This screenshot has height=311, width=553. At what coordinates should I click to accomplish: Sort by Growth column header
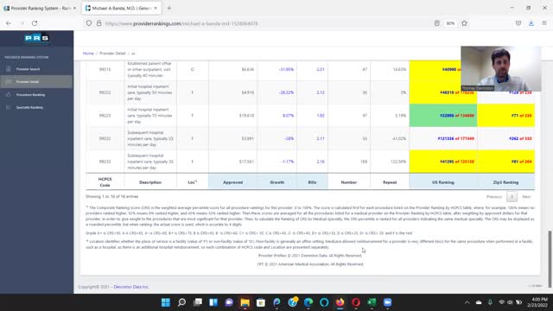[x=276, y=182]
